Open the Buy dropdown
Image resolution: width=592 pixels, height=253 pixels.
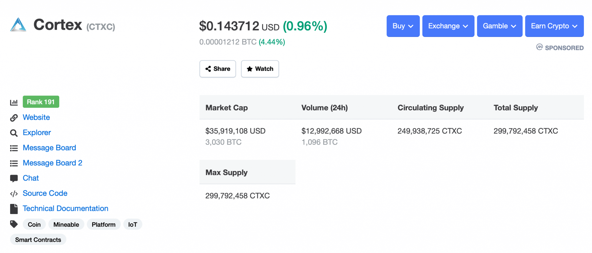403,26
